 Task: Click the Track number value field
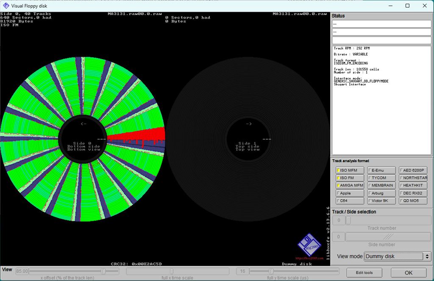[x=339, y=220]
